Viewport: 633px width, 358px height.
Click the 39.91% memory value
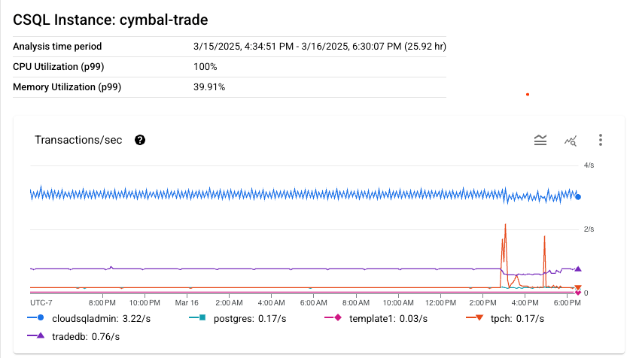pos(209,87)
